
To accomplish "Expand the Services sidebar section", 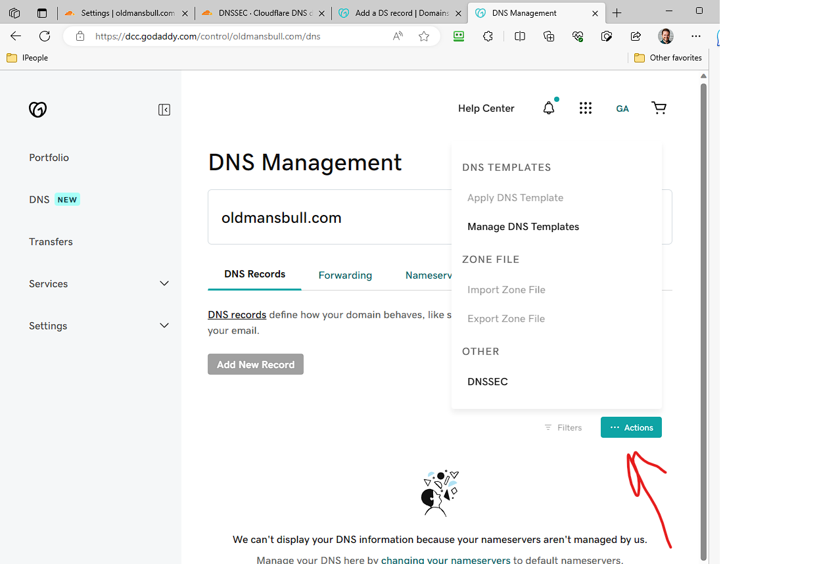I will 164,284.
